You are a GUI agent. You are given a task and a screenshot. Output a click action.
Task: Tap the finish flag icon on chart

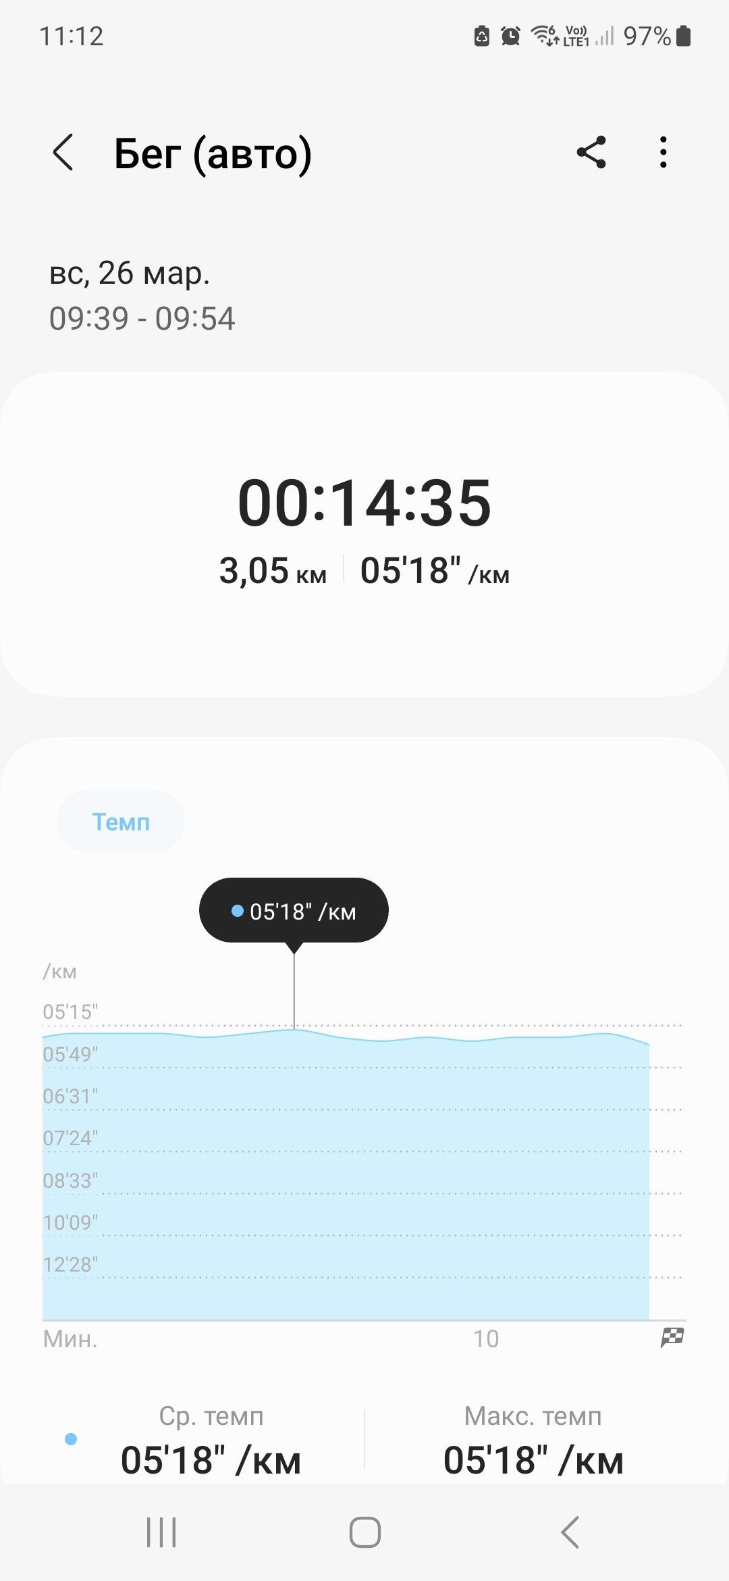(672, 1337)
